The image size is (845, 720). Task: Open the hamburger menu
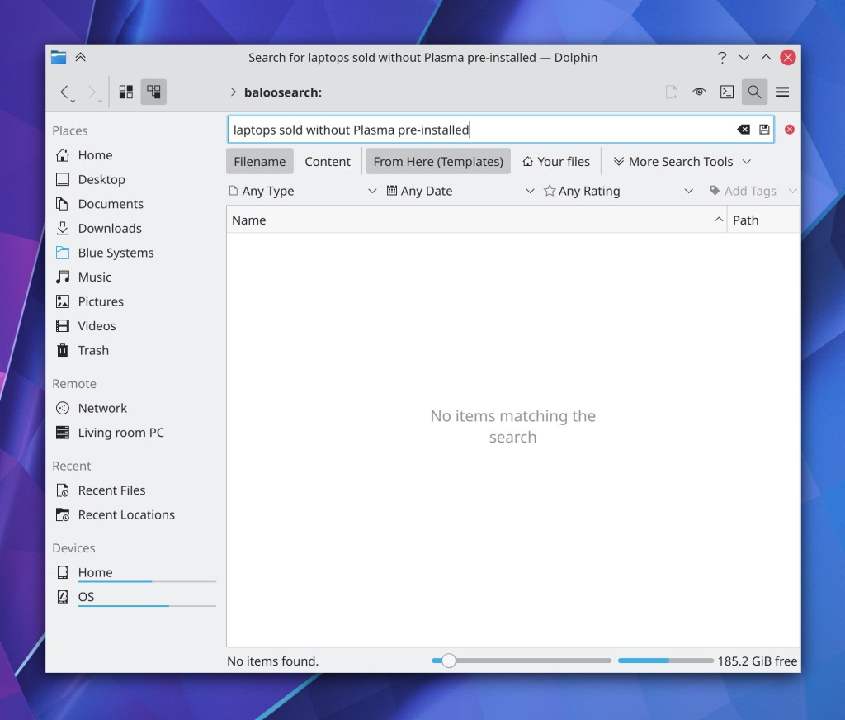tap(782, 92)
